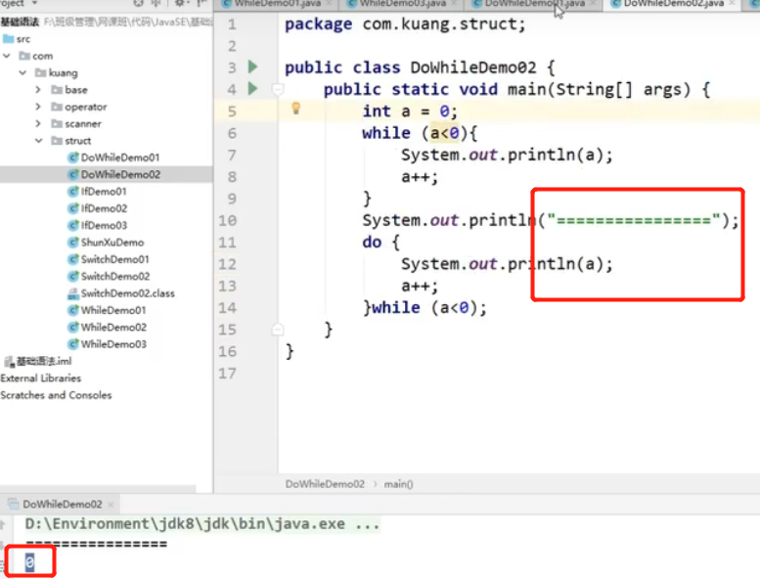Viewport: 760px width, 579px height.
Task: Click the iml module file icon
Action: [x=9, y=362]
